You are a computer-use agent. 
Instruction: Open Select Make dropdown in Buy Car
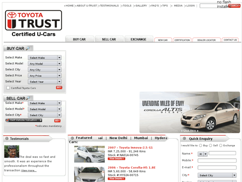tap(45, 58)
